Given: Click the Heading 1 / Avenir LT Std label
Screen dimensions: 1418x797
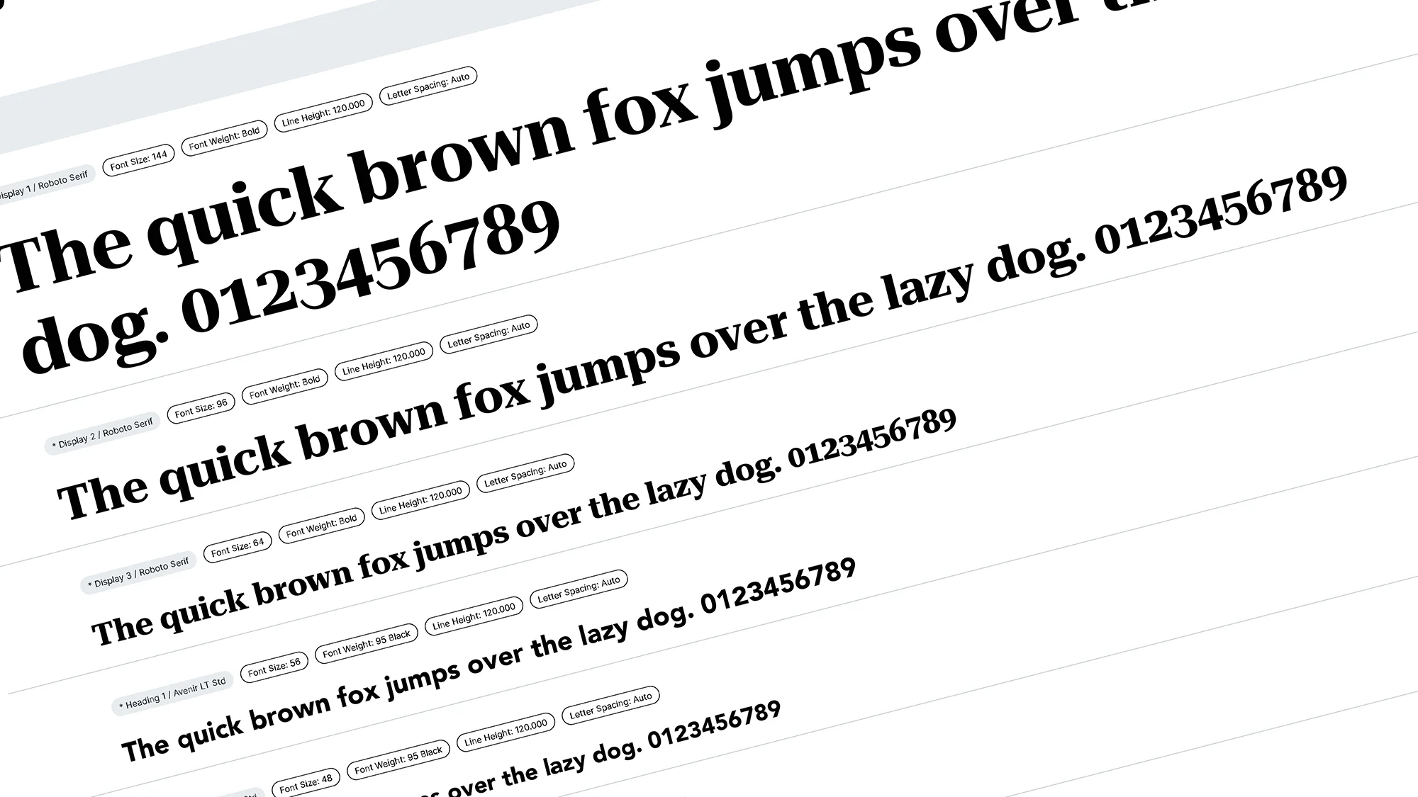Looking at the screenshot, I should click(x=172, y=694).
